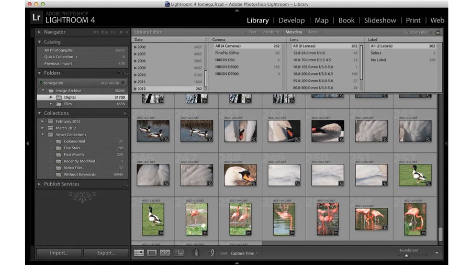Screen dimensions: 471x265
Task: Hide top module panel with arrow
Action: tap(237, 10)
